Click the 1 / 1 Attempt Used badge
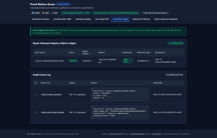This screenshot has height=138, width=217. (x=176, y=43)
